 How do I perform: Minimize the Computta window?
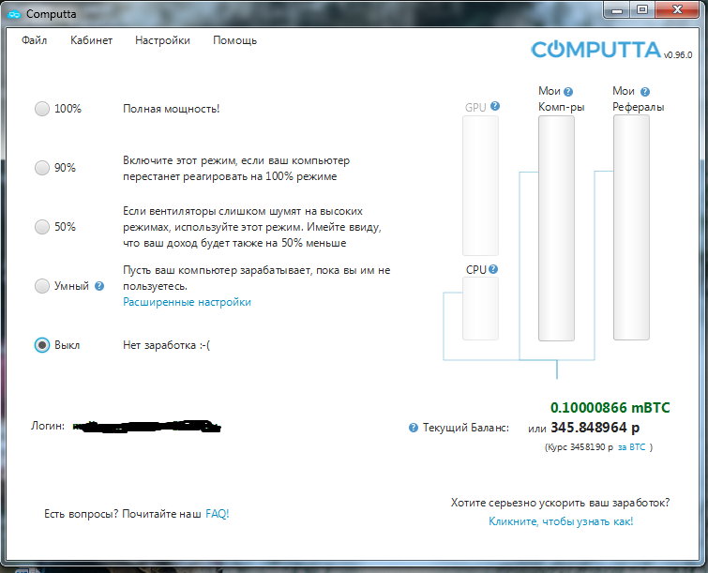[617, 10]
